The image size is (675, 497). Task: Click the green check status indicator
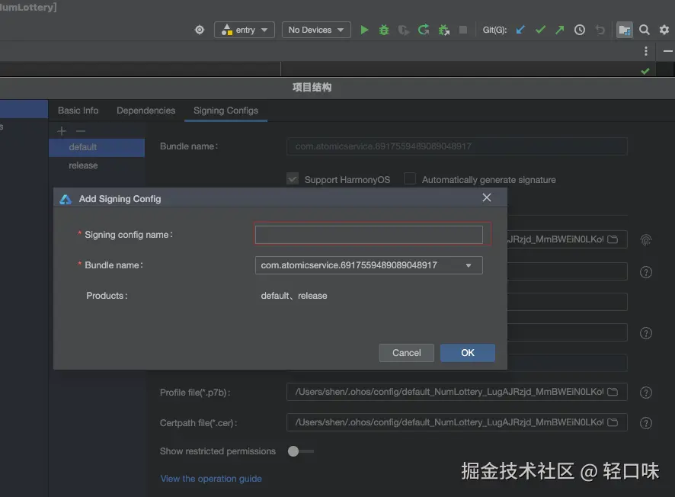645,71
